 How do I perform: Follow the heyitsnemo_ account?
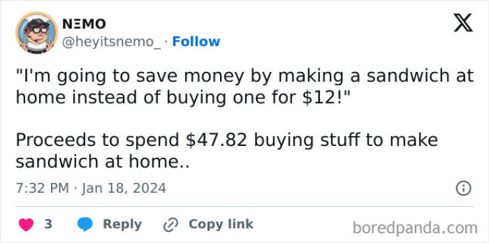pyautogui.click(x=196, y=42)
